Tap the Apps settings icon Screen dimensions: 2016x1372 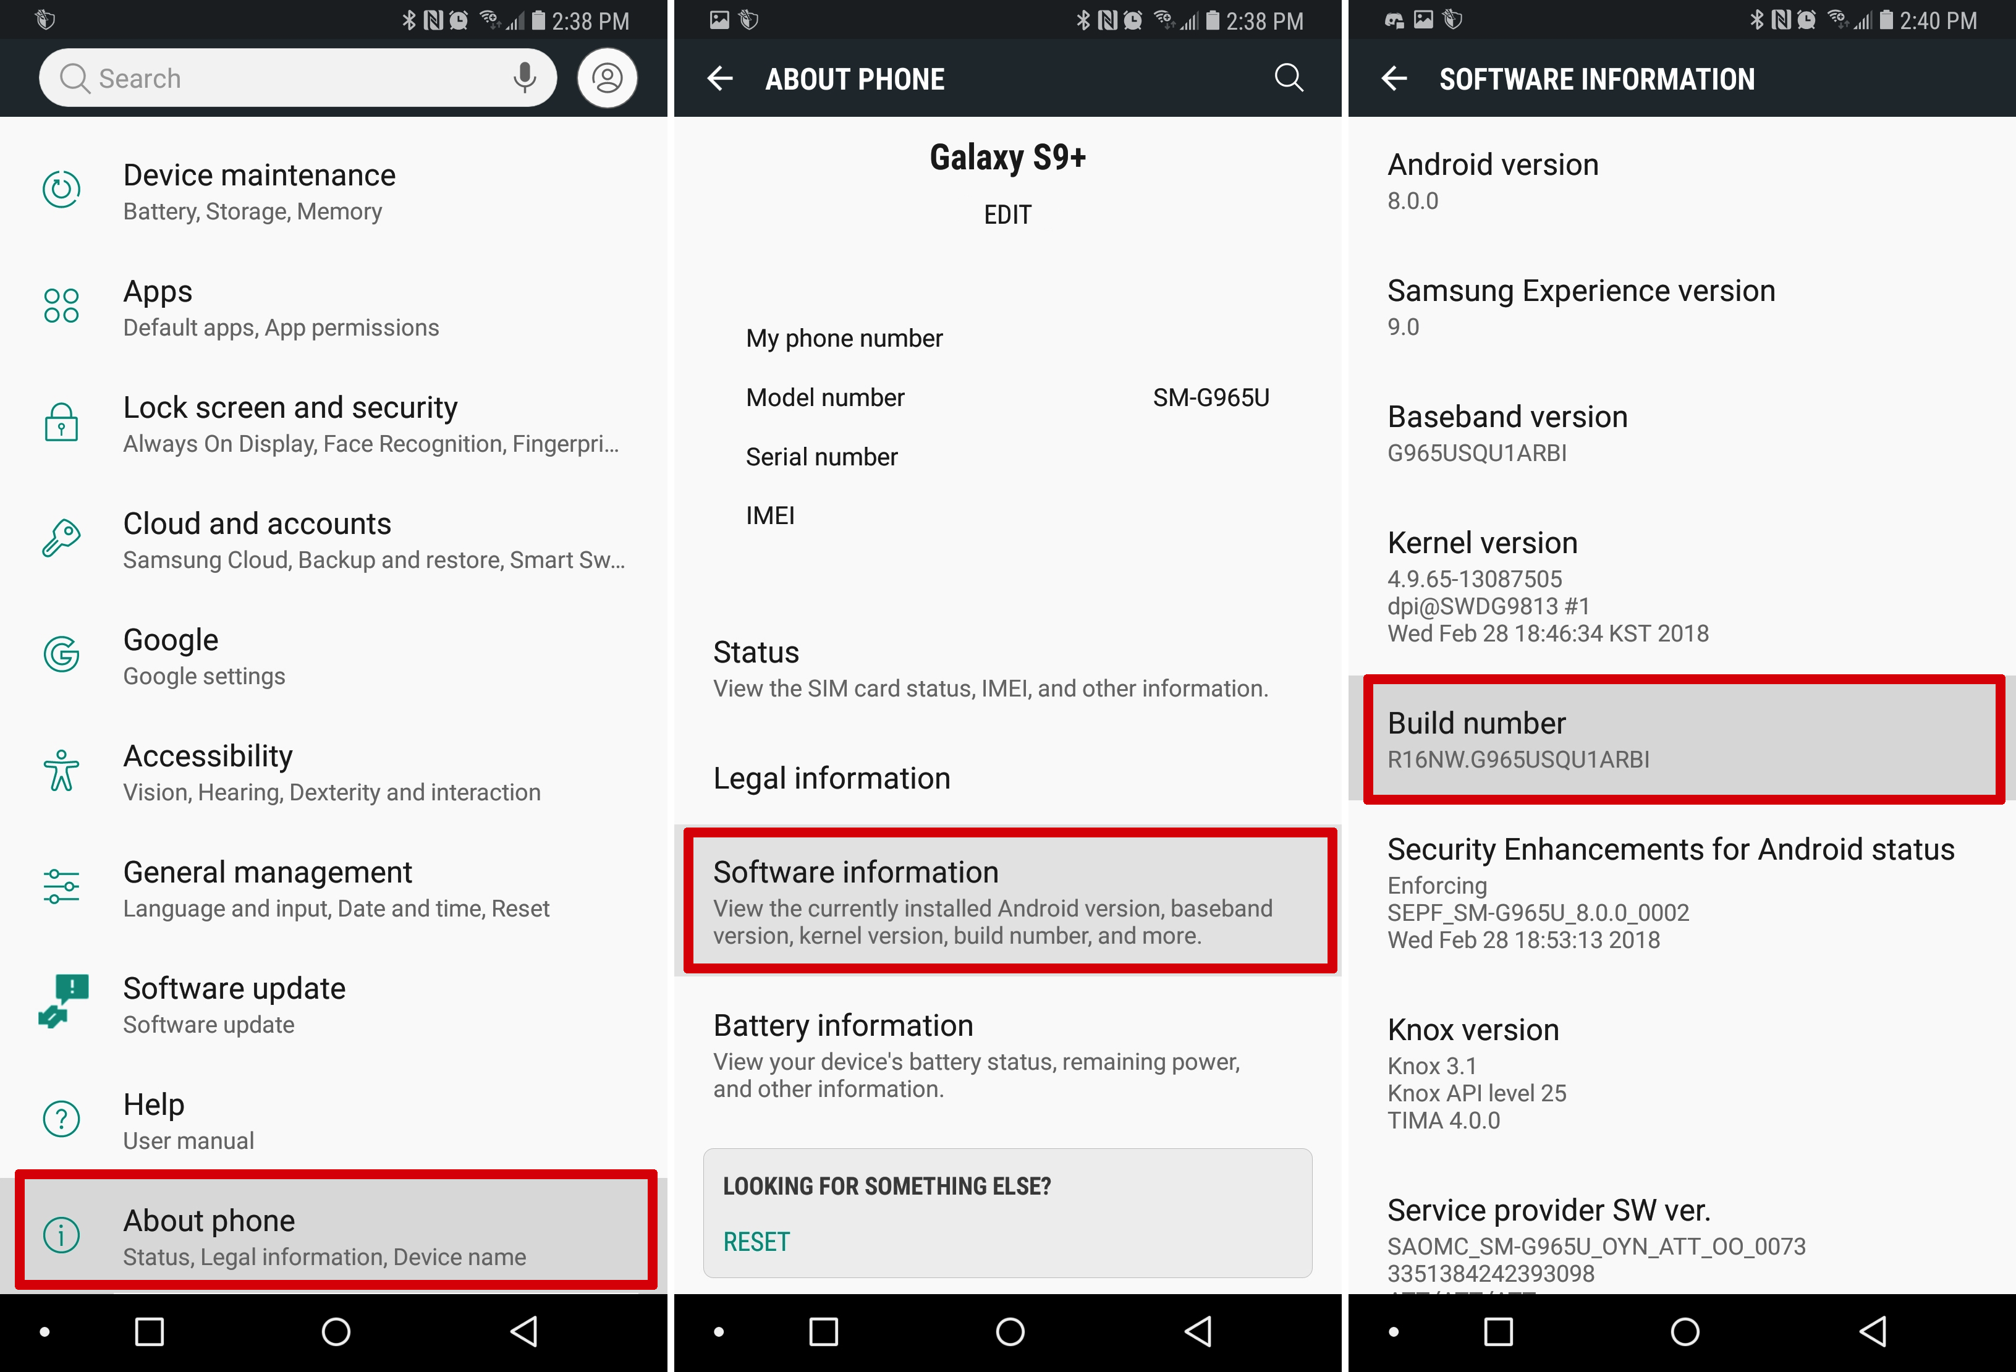[x=61, y=307]
